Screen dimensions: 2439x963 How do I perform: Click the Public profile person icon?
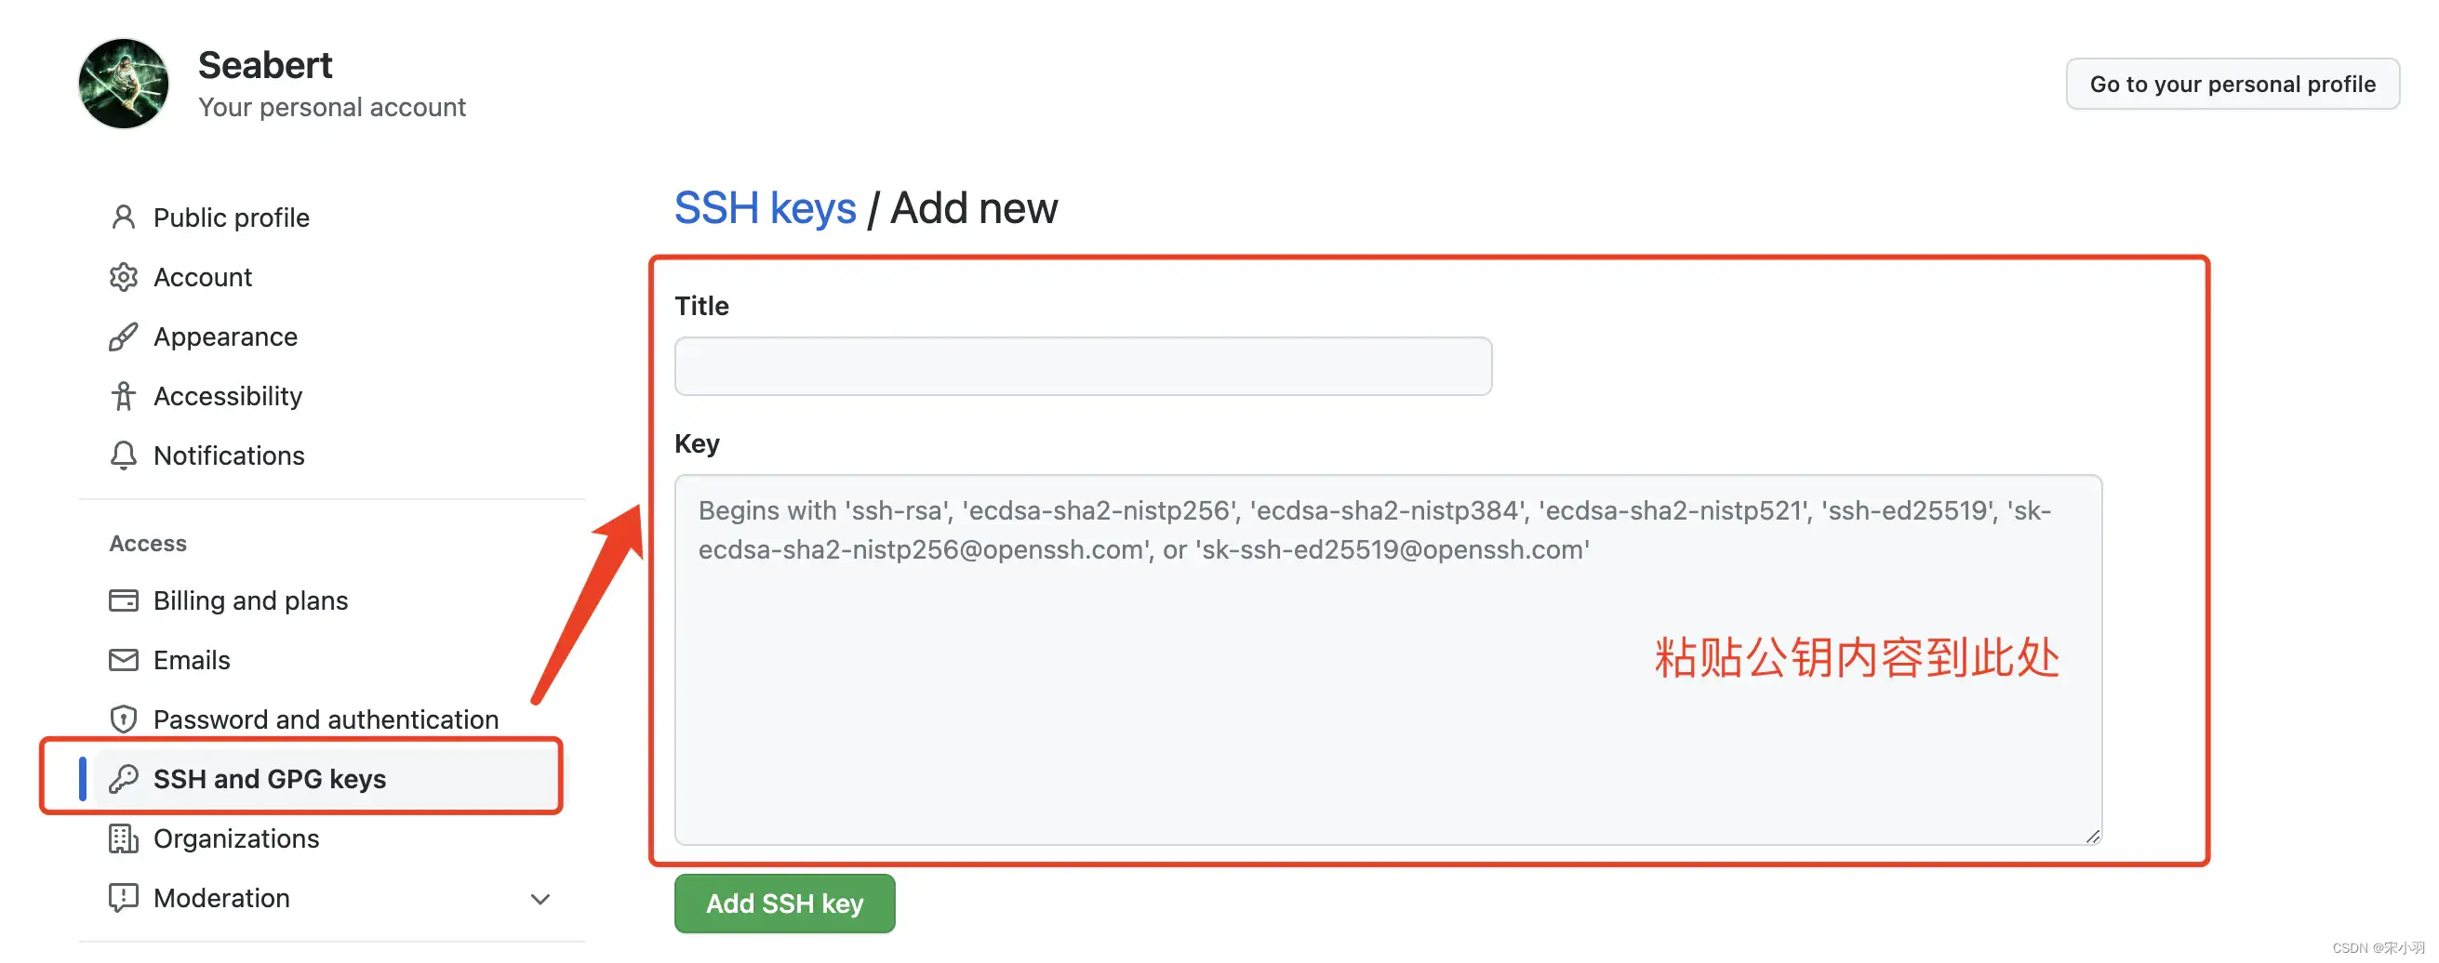click(123, 218)
